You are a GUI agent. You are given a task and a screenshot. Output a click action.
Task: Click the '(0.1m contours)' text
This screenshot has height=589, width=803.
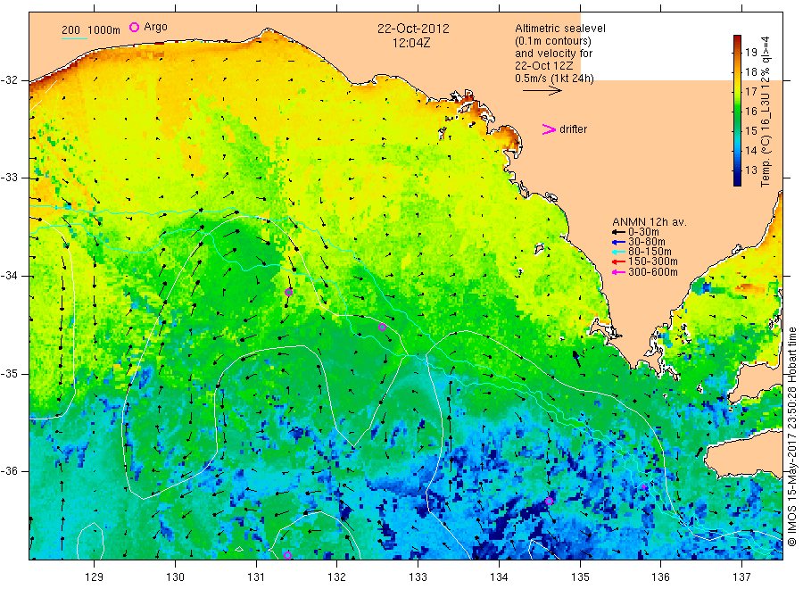553,41
